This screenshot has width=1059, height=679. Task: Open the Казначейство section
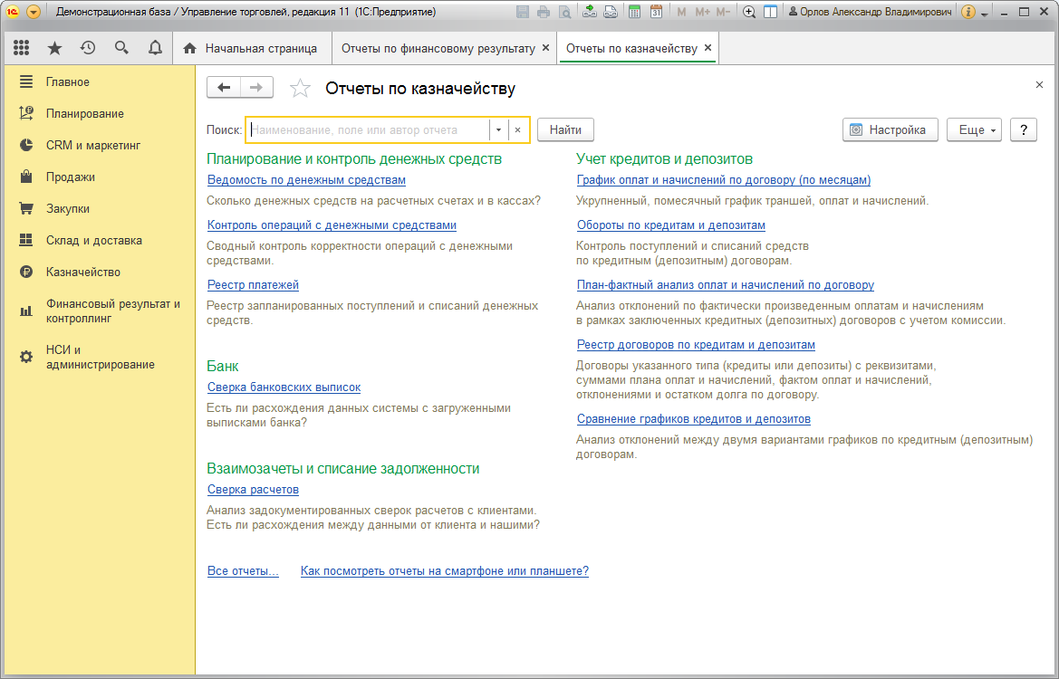coord(83,272)
